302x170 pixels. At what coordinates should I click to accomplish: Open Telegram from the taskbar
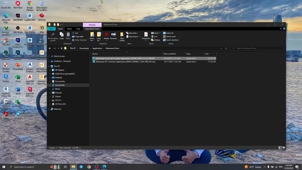[81, 167]
